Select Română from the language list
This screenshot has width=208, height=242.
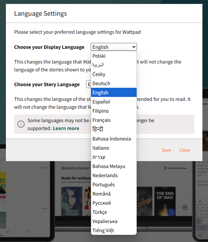coord(114,194)
